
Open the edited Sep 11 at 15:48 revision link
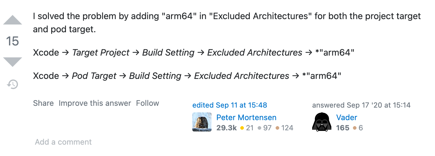[x=230, y=105]
